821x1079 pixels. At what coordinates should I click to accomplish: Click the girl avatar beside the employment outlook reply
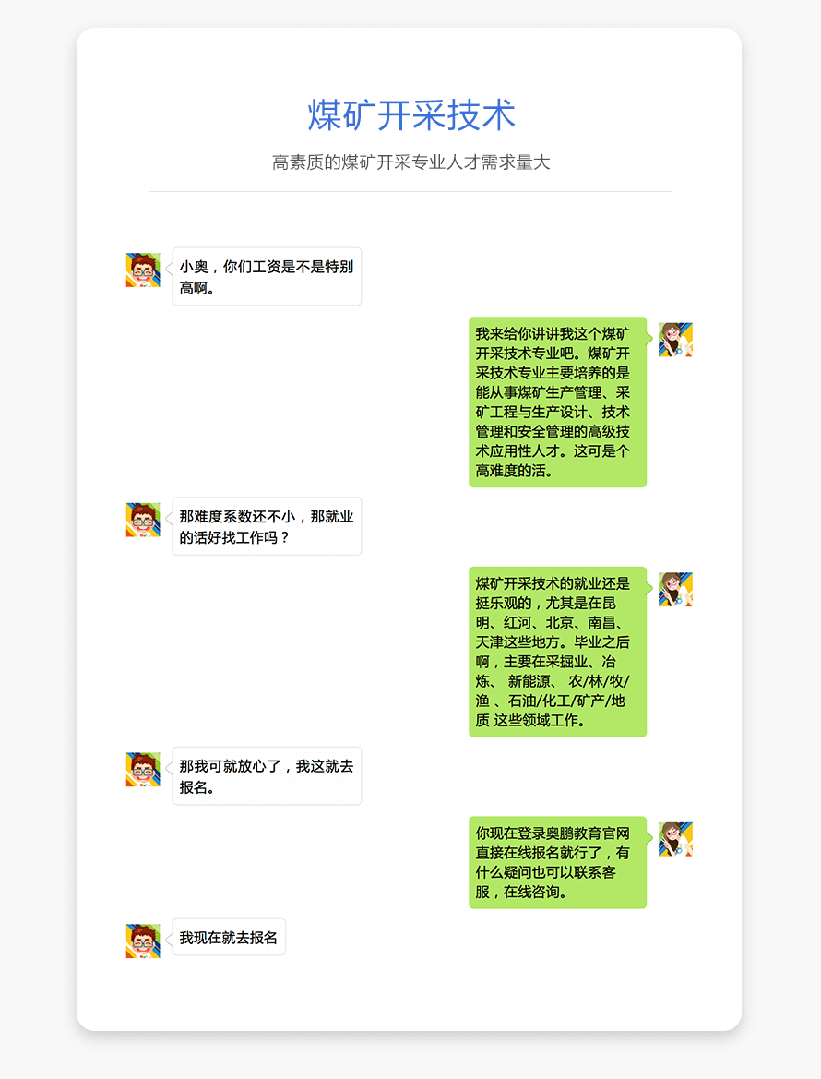click(675, 589)
